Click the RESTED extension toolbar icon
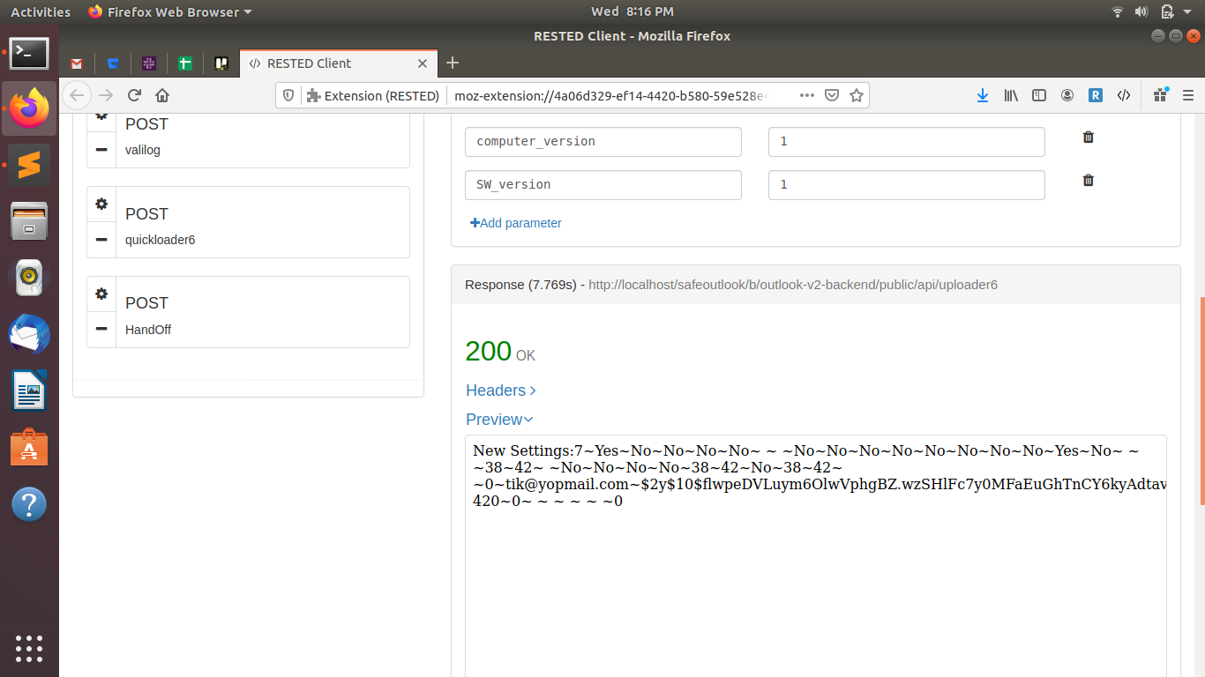 [x=1095, y=95]
